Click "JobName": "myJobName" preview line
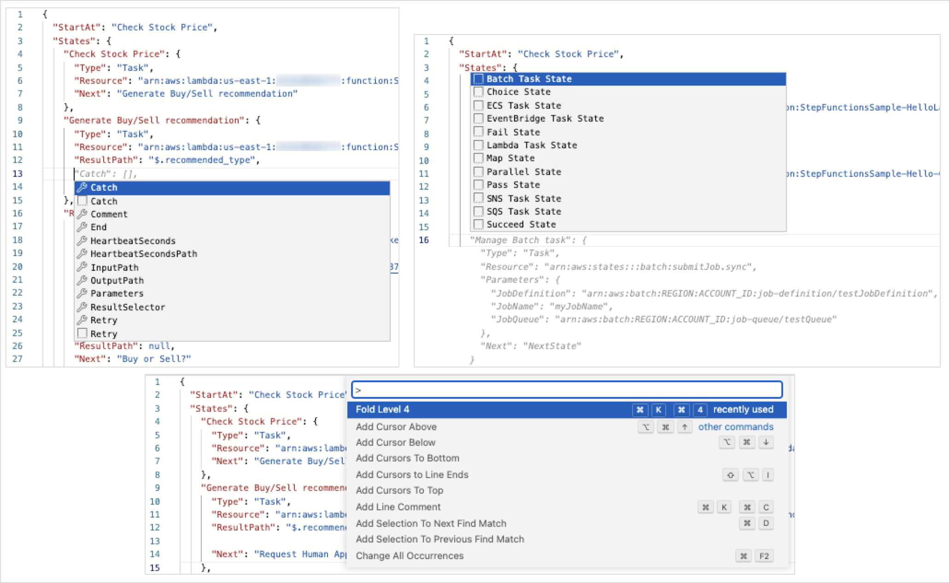 551,306
